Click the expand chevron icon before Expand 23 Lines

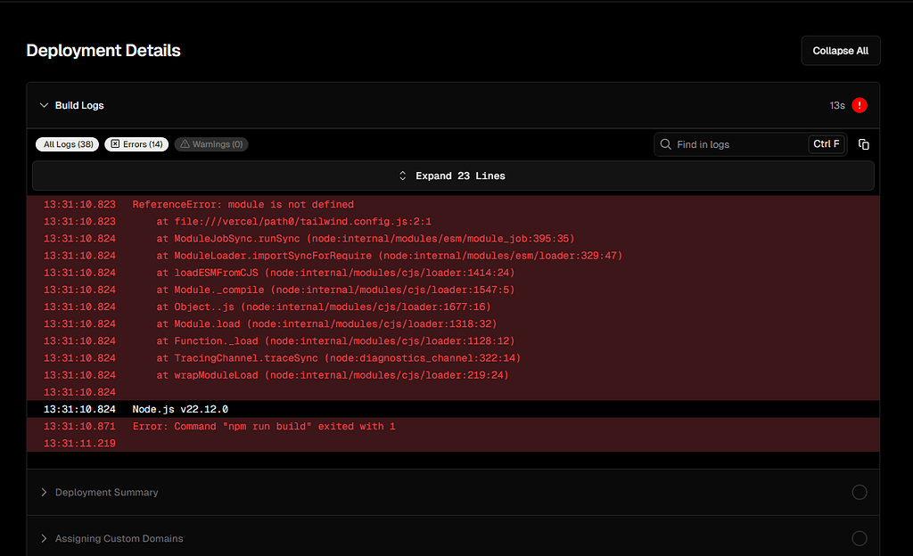click(402, 176)
